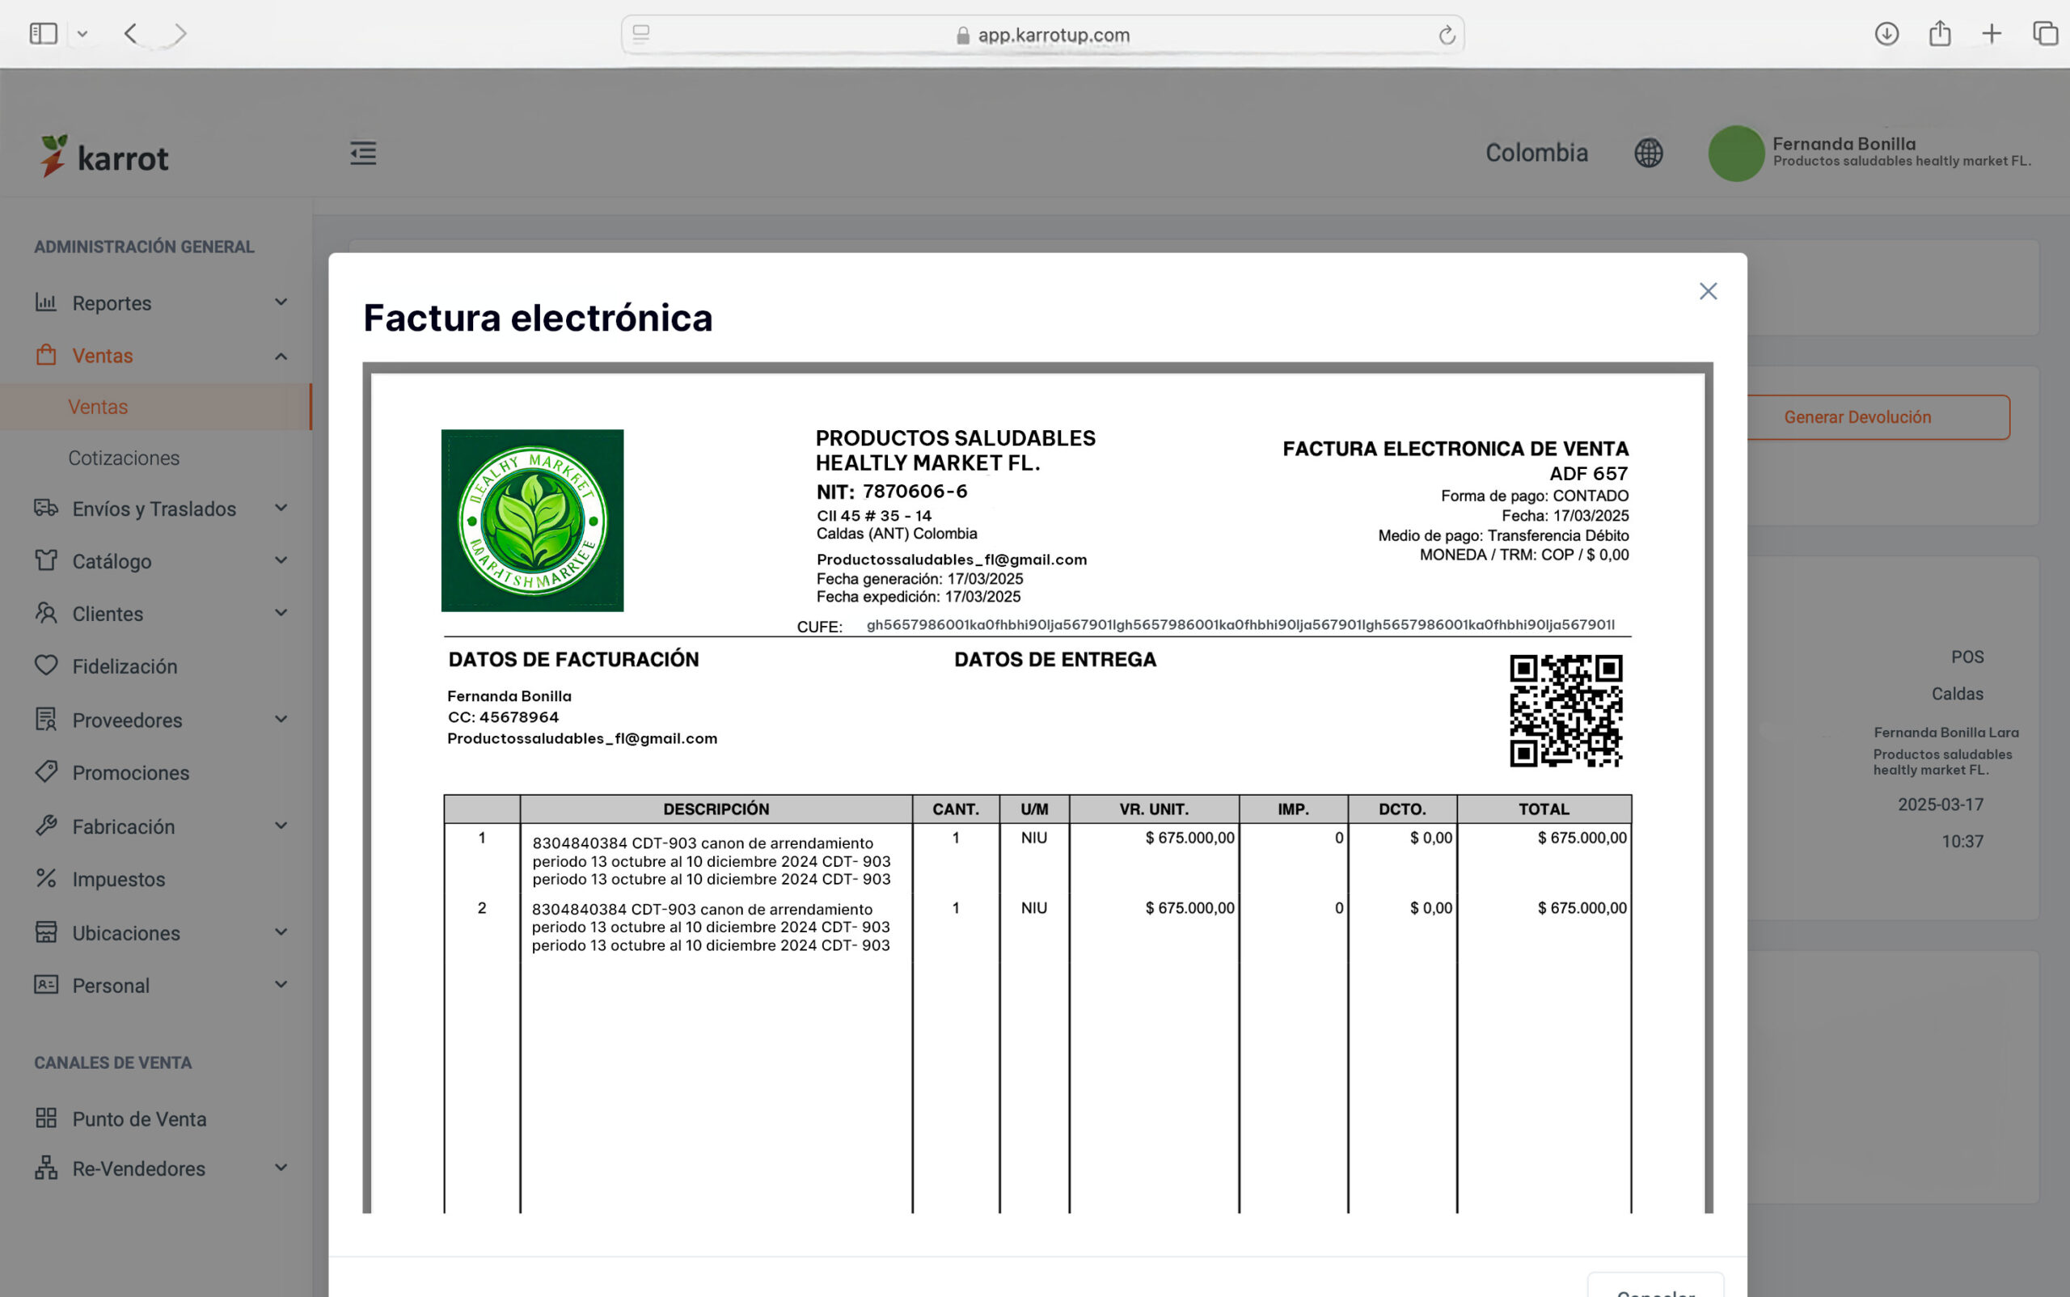
Task: Close the Factura electrónica dialog
Action: click(x=1707, y=292)
